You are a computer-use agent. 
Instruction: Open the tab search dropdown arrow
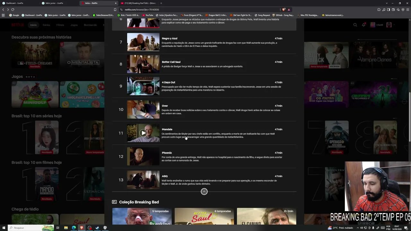[x=387, y=3]
